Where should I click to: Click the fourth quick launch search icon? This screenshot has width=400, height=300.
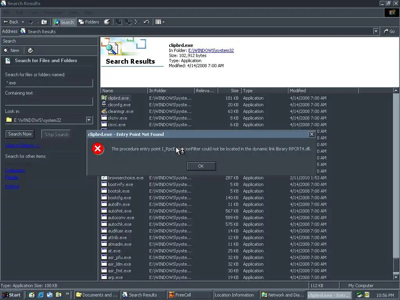click(59, 295)
